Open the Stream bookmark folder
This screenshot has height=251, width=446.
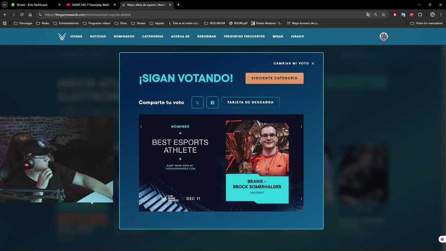coord(138,23)
